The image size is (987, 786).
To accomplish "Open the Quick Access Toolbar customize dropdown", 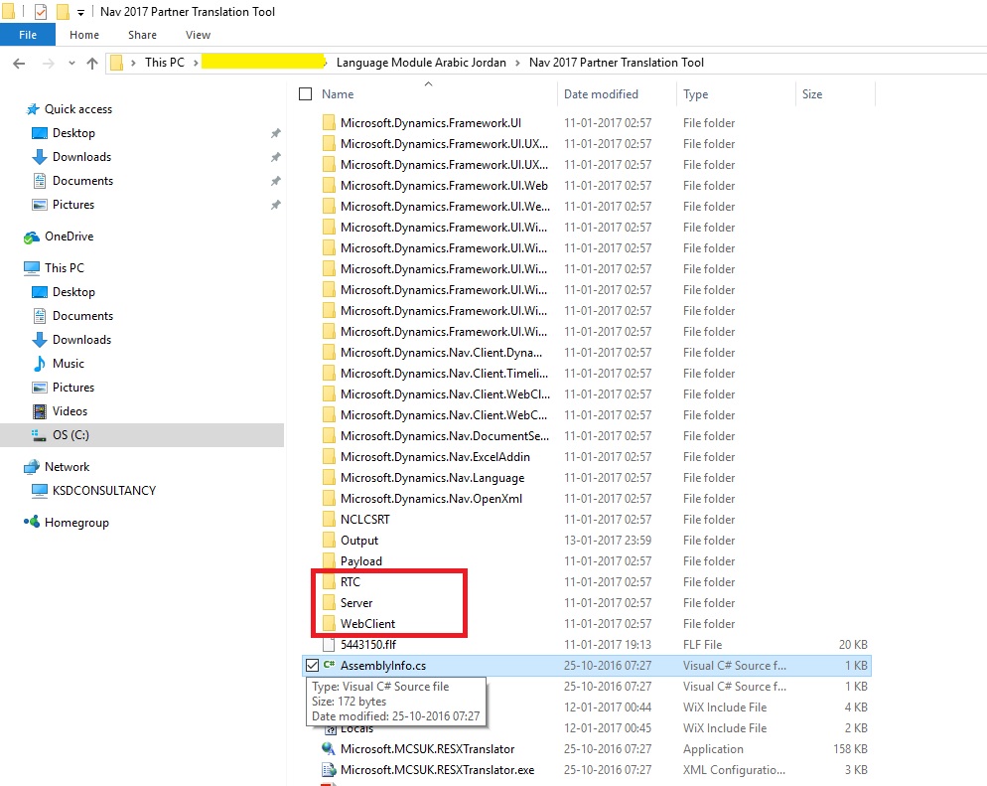I will pos(80,12).
